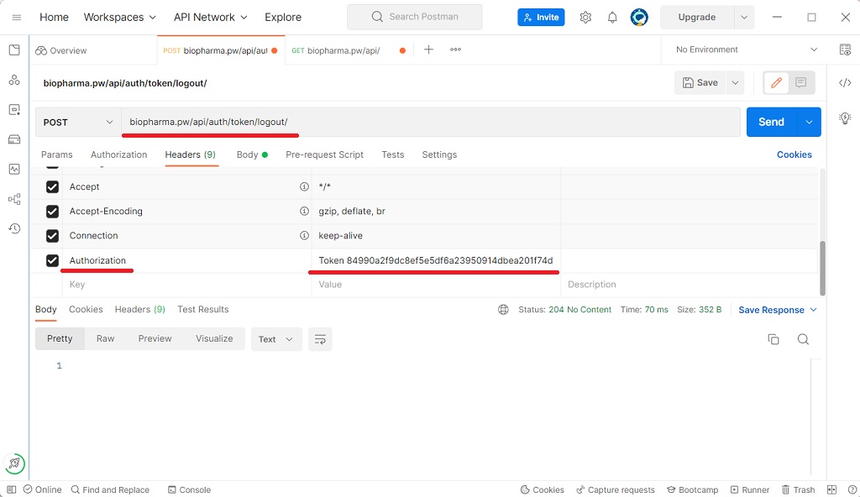
Task: Open the notifications bell icon
Action: point(612,18)
